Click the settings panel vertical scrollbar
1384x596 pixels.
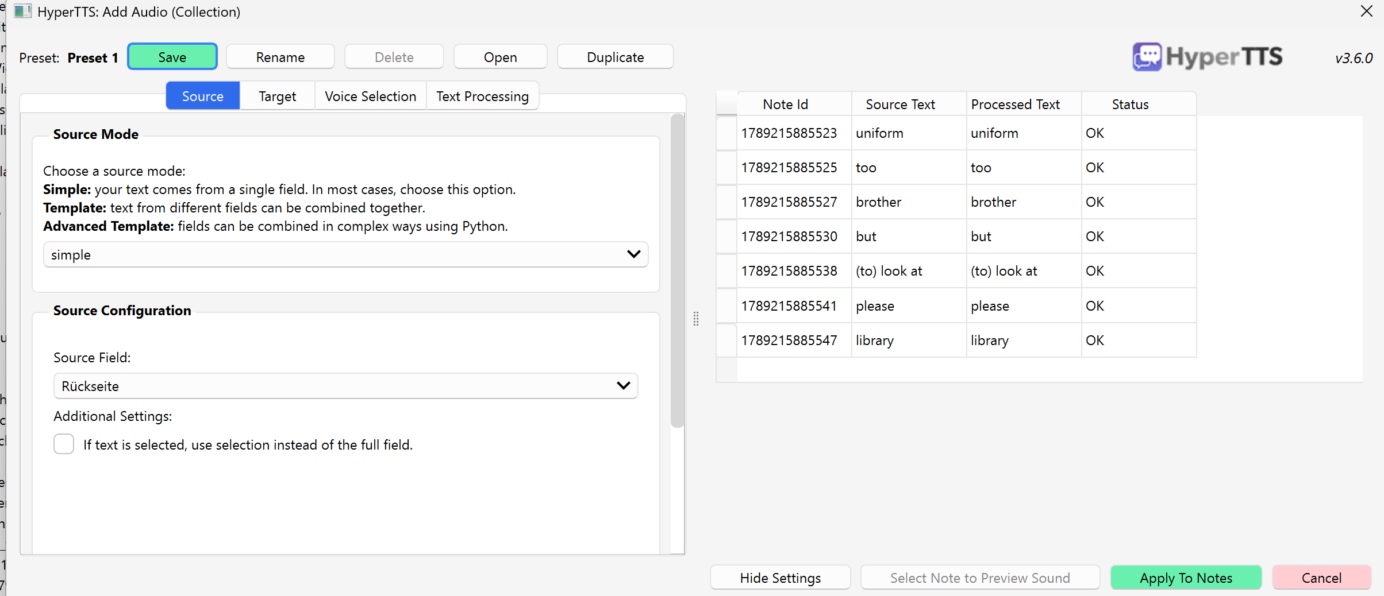(x=678, y=271)
